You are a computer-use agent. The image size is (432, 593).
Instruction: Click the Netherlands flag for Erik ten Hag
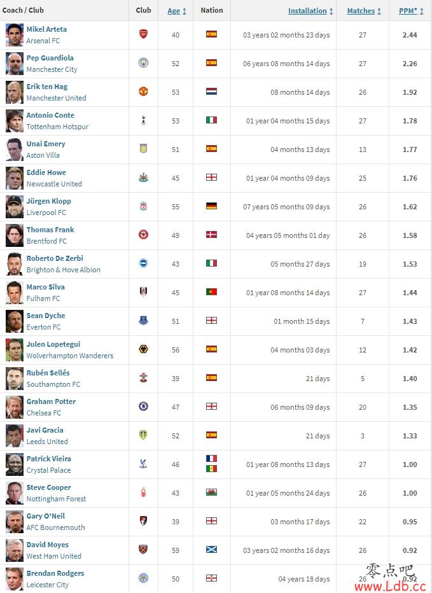click(x=211, y=92)
